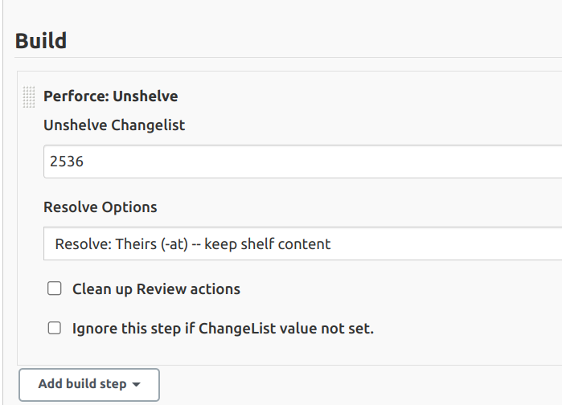This screenshot has width=562, height=405.
Task: Click the 'Clean up Review actions' label text
Action: [156, 288]
